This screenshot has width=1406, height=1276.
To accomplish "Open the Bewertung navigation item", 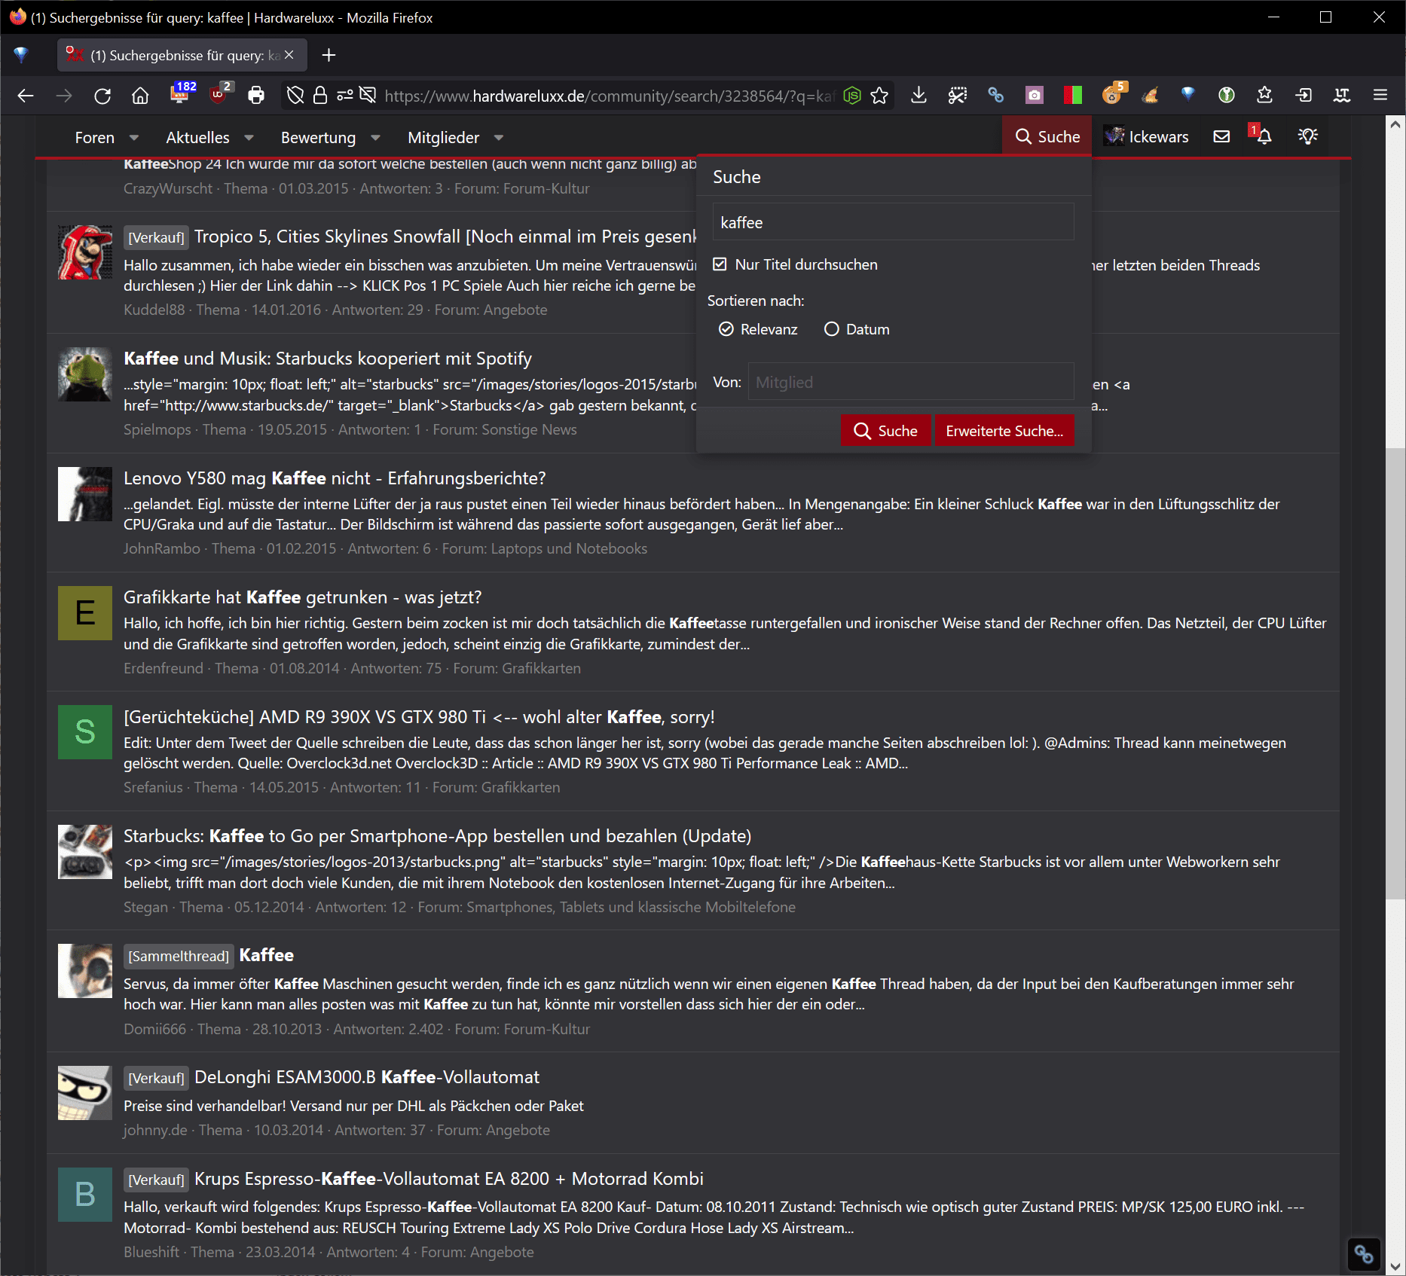I will 318,138.
